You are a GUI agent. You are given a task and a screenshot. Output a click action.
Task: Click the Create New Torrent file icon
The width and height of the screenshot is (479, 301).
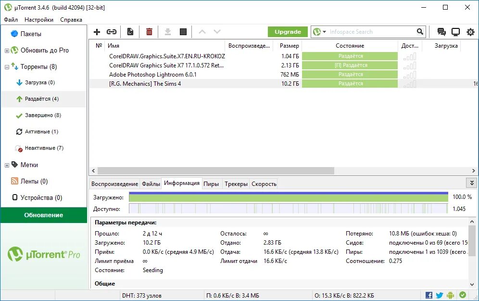pyautogui.click(x=130, y=32)
